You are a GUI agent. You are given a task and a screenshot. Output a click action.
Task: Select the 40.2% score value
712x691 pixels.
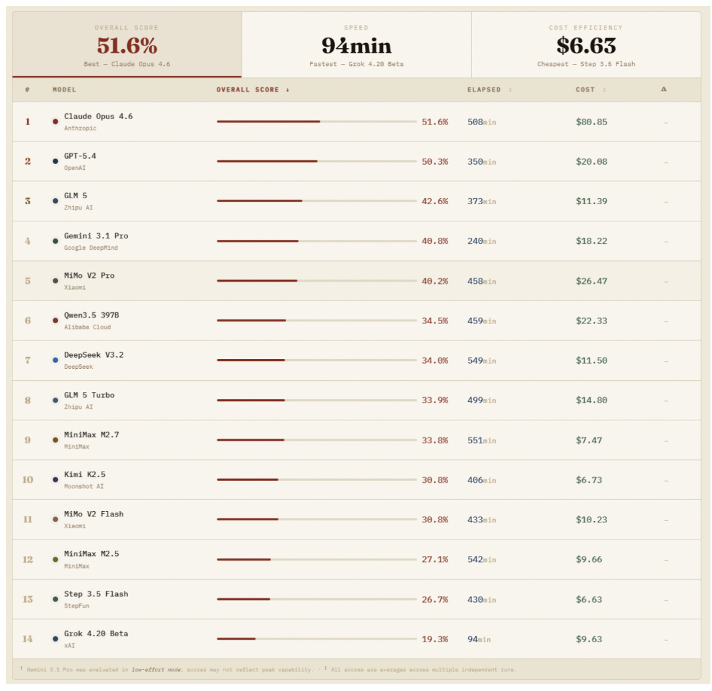[x=435, y=281]
